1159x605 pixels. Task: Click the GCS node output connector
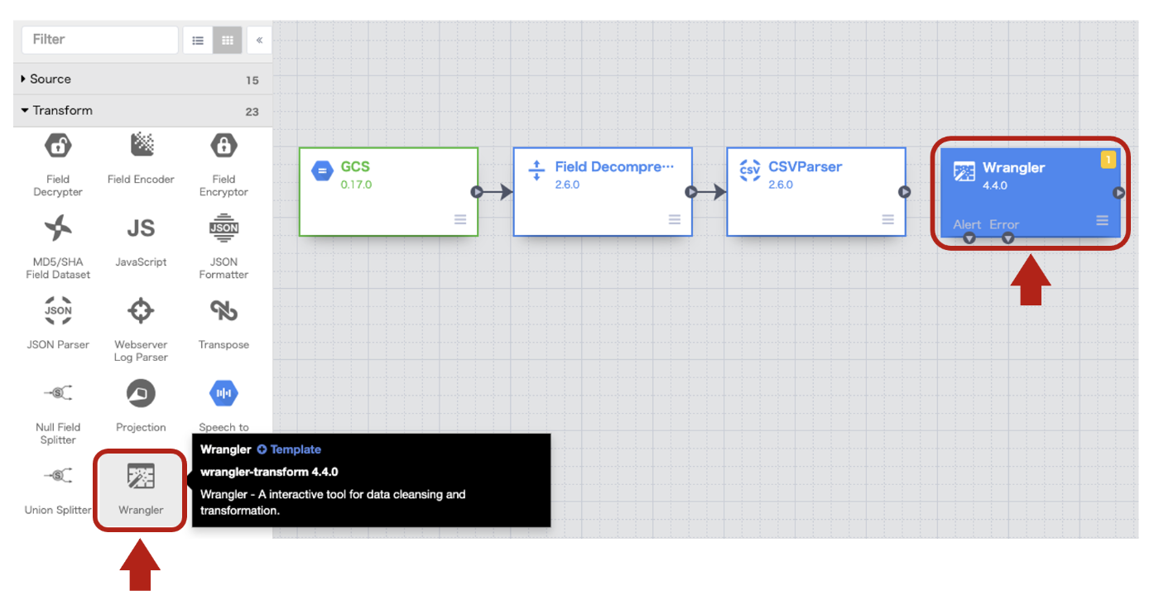[x=478, y=192]
